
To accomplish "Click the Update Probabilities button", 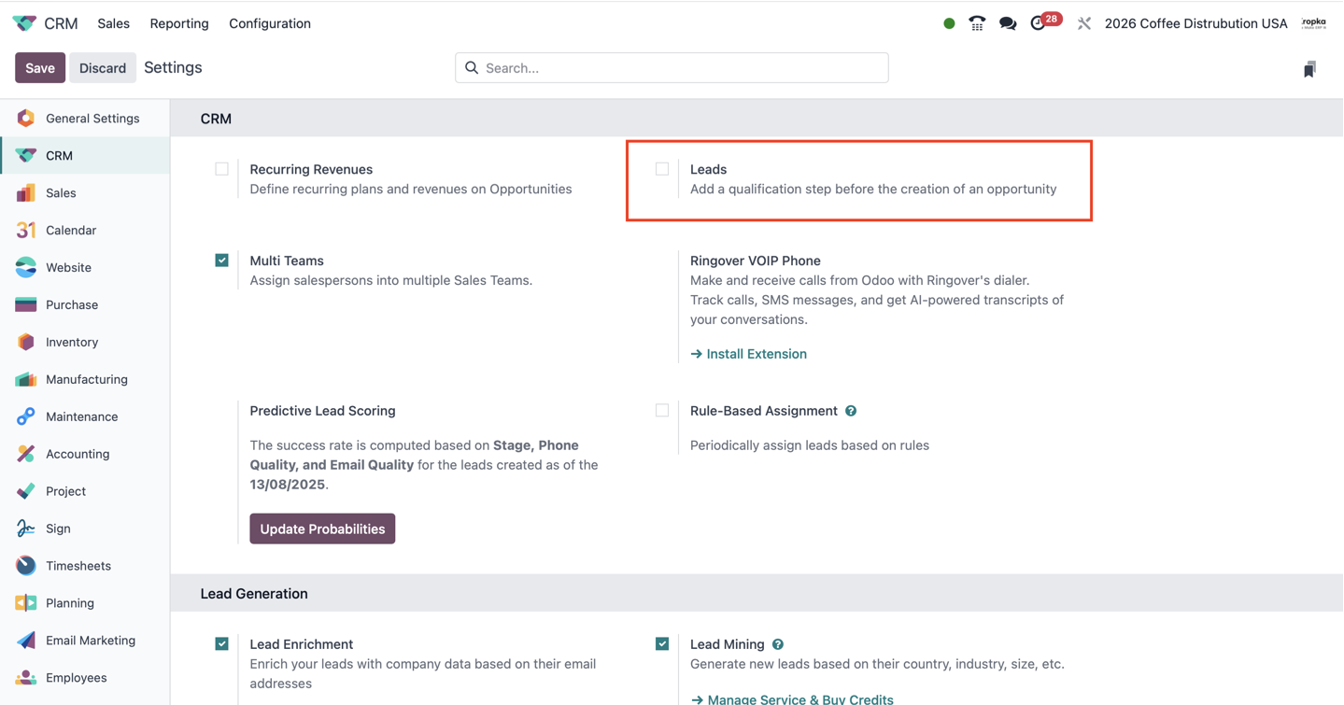I will 322,529.
